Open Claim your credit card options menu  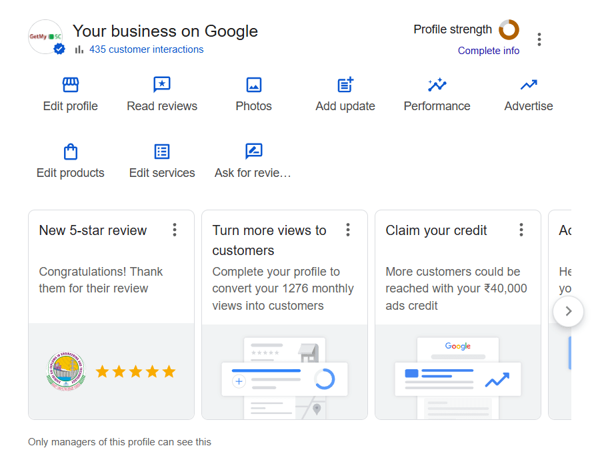[521, 230]
